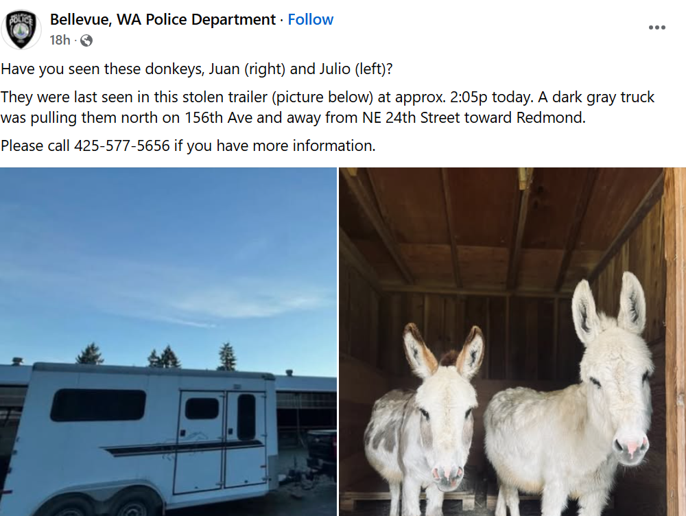This screenshot has height=516, width=686.
Task: Click the 'Please call' sentence
Action: point(188,145)
